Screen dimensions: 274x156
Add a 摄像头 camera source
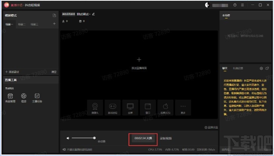coord(95,108)
